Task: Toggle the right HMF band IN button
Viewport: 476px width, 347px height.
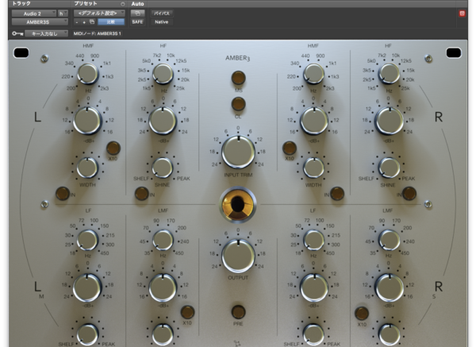Action: point(337,194)
